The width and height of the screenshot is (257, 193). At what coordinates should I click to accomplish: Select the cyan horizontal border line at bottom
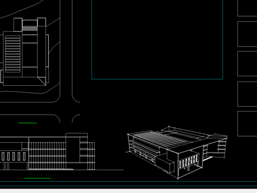coord(128,182)
